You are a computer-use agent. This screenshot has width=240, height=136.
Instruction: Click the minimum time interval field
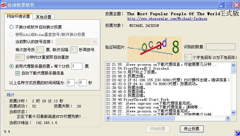coord(71,83)
